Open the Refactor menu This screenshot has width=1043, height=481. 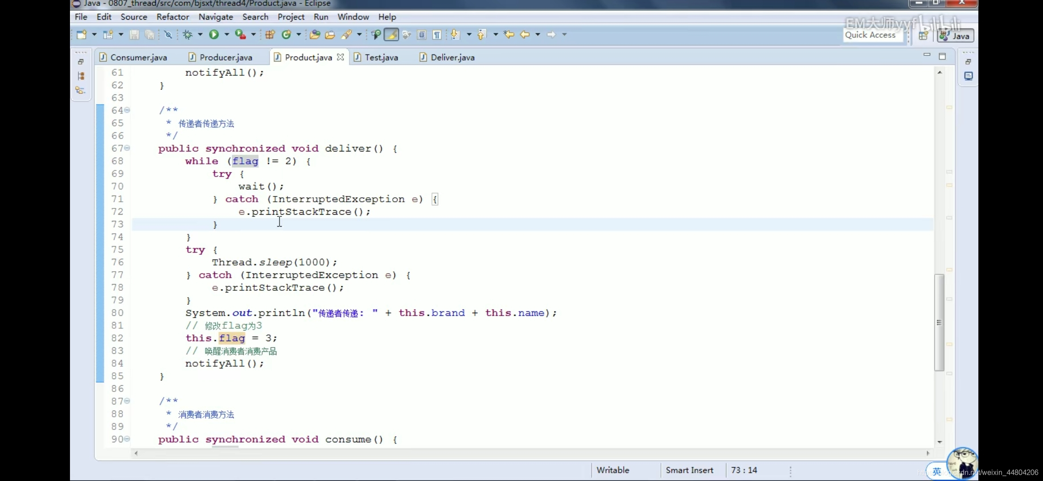coord(172,17)
